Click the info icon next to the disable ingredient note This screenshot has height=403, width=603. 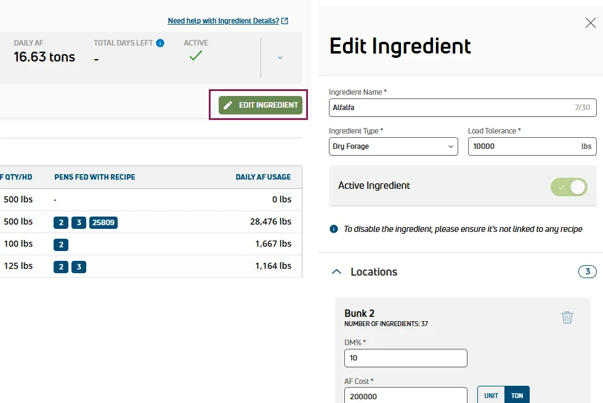(334, 229)
